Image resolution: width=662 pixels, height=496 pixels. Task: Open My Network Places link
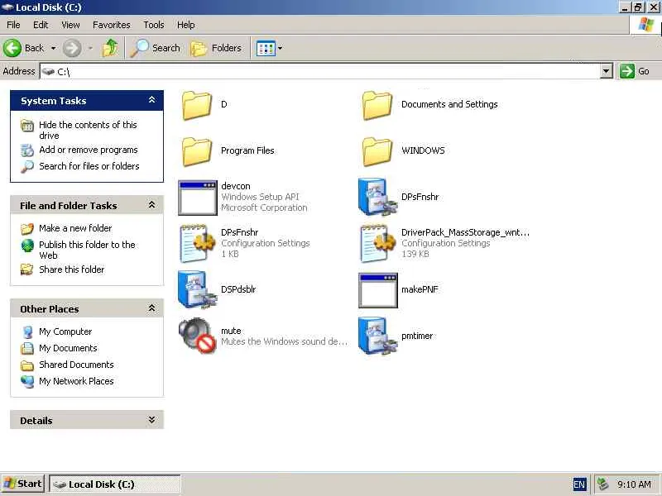pos(76,381)
